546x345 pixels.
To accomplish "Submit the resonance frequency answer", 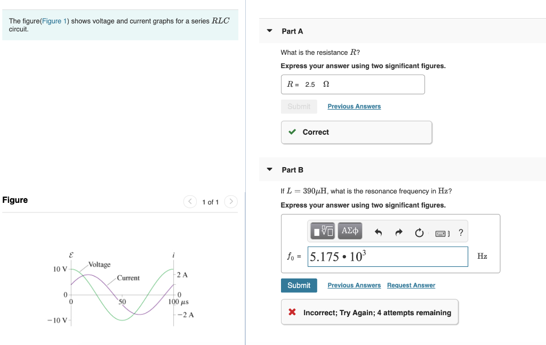I will coord(299,285).
